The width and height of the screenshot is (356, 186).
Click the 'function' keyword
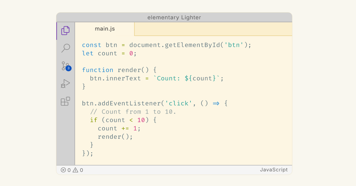tap(98, 70)
